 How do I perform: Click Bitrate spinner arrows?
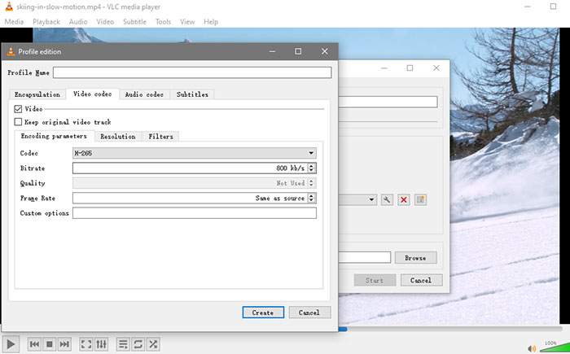point(311,168)
